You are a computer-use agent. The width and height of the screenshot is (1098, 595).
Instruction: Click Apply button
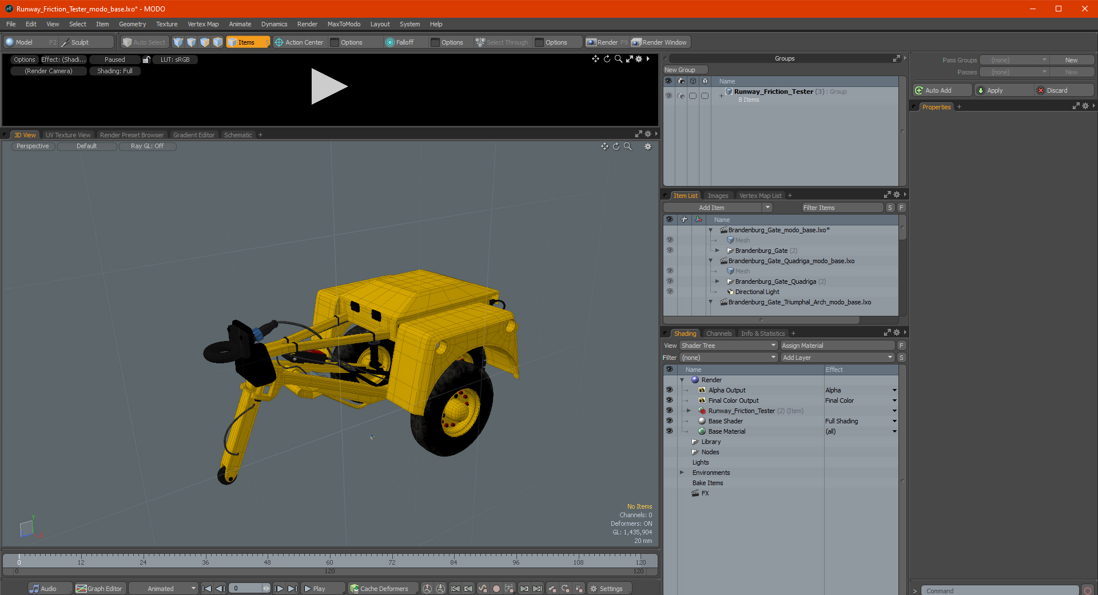point(1004,90)
